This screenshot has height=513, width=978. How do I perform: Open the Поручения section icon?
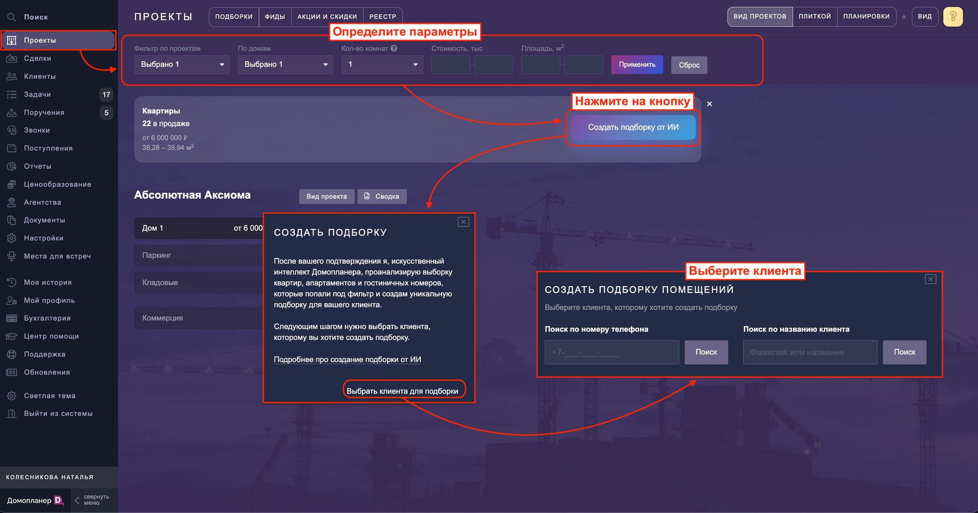(x=11, y=112)
